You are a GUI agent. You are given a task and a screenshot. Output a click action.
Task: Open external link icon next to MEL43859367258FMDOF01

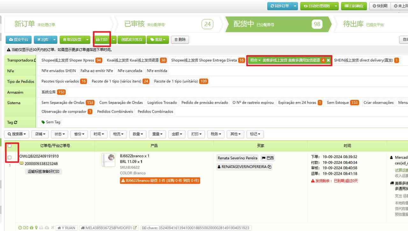pos(134,227)
